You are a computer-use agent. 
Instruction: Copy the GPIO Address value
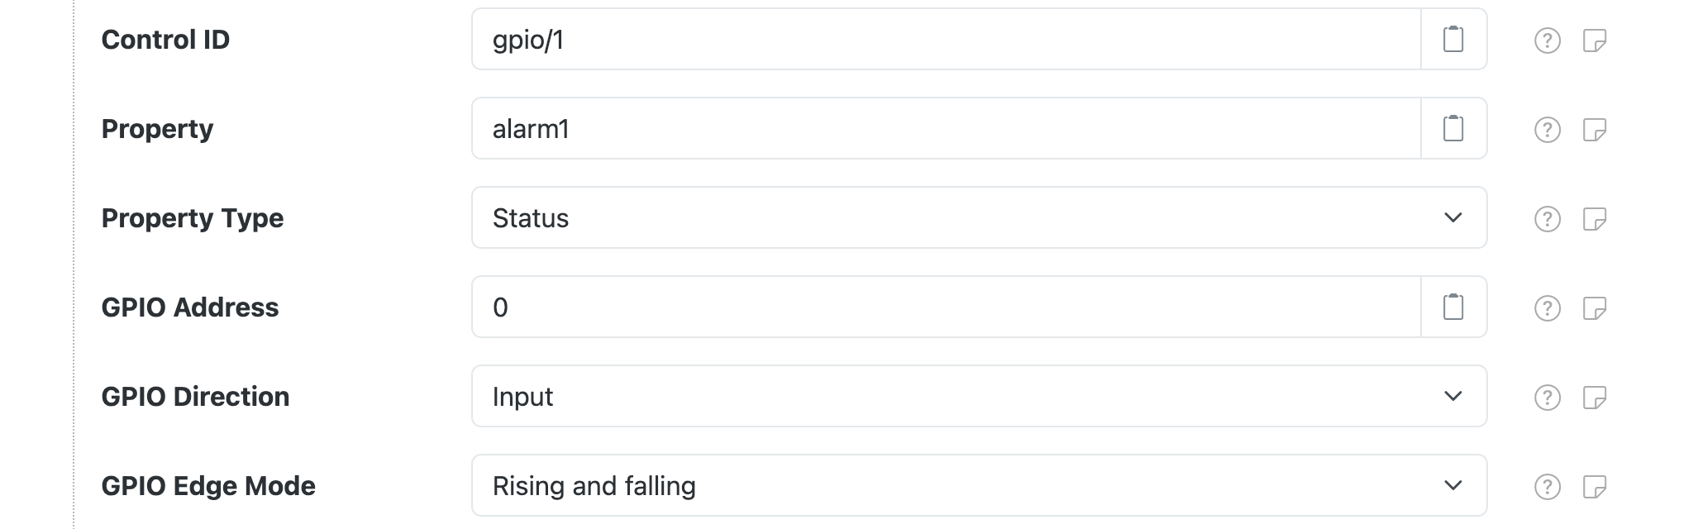pos(1453,307)
